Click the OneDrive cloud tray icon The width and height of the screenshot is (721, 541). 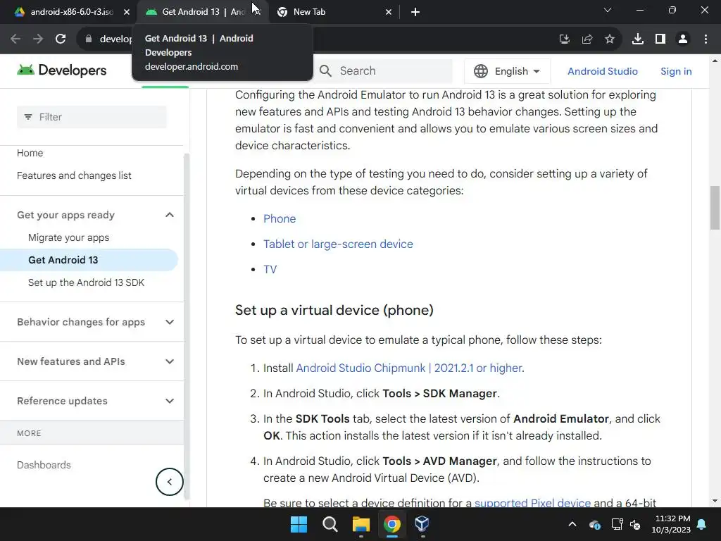tap(594, 524)
